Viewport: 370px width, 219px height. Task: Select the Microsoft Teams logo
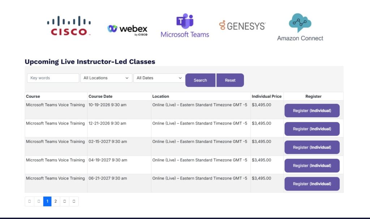pyautogui.click(x=185, y=26)
